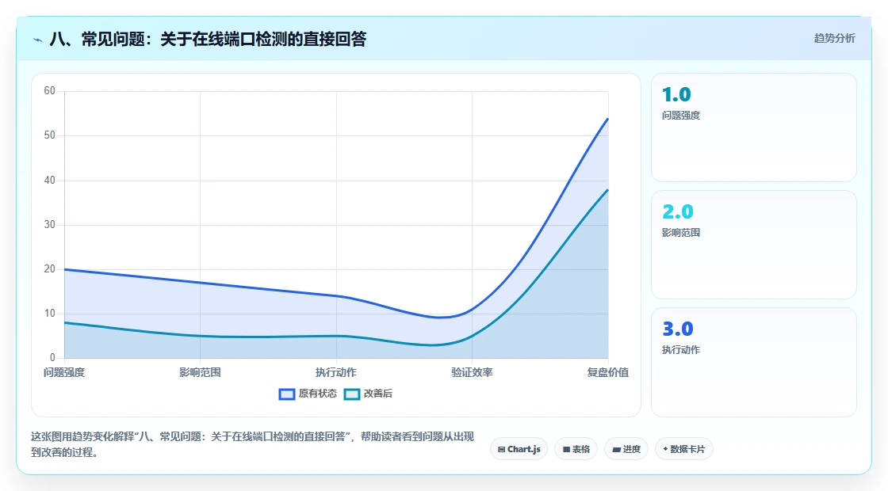Click the 改善后 line peak at 复盘价值
The height and width of the screenshot is (491, 888).
[x=607, y=189]
